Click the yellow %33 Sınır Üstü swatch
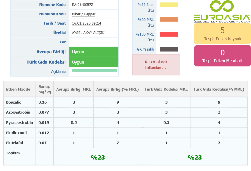This screenshot has width=251, height=171. (169, 5)
